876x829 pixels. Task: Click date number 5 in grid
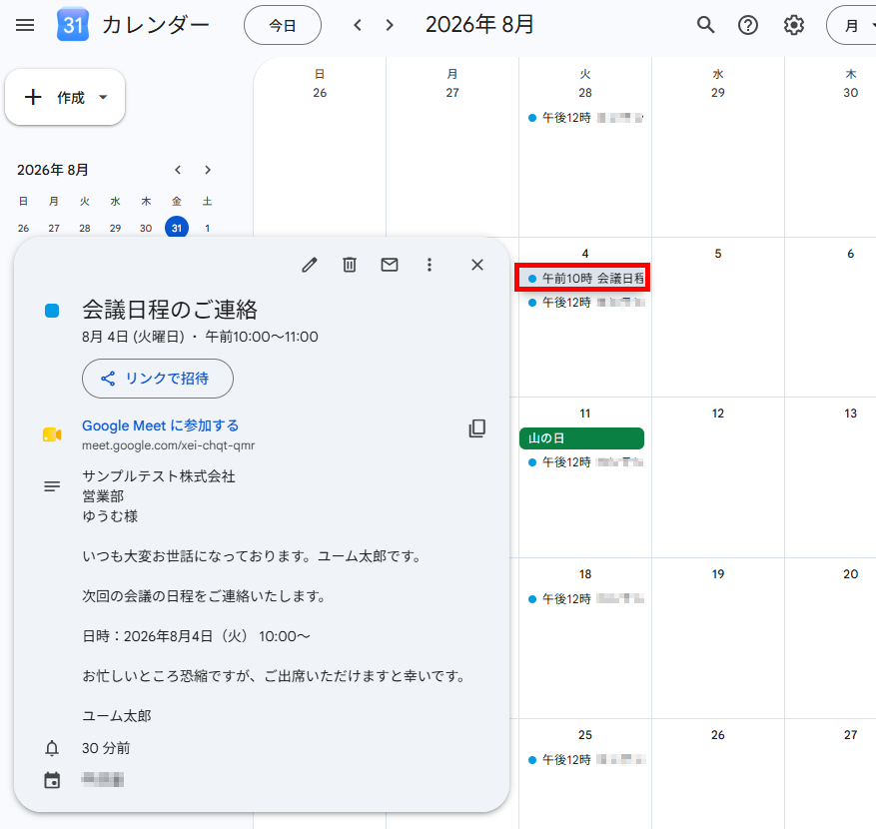pyautogui.click(x=718, y=254)
